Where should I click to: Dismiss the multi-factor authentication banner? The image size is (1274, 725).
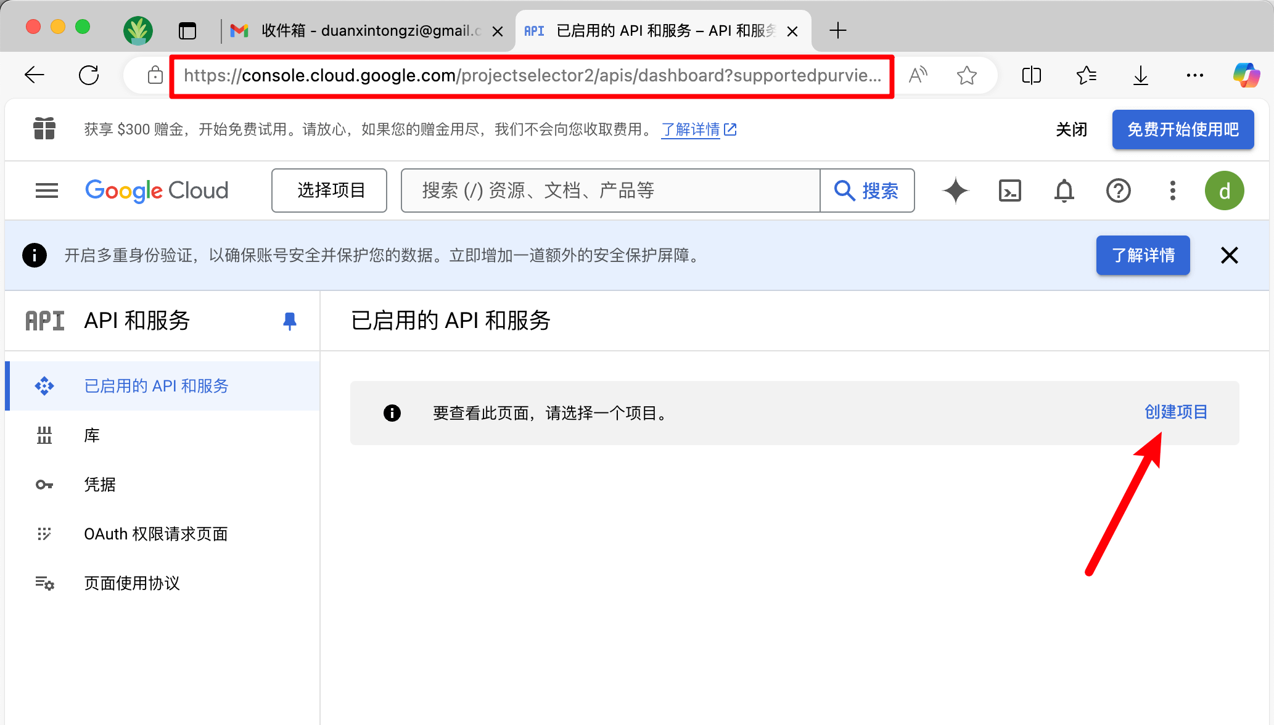click(1229, 255)
